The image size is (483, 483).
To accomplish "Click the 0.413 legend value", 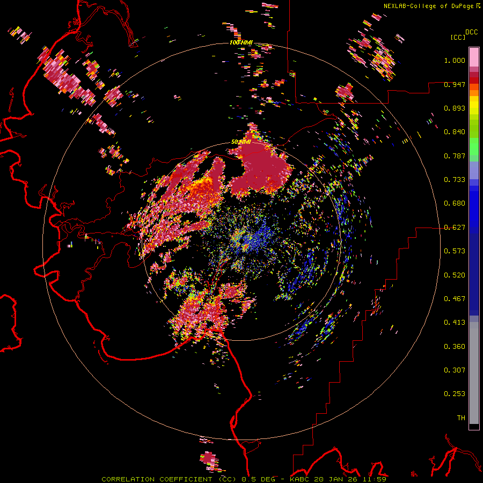I will point(455,323).
